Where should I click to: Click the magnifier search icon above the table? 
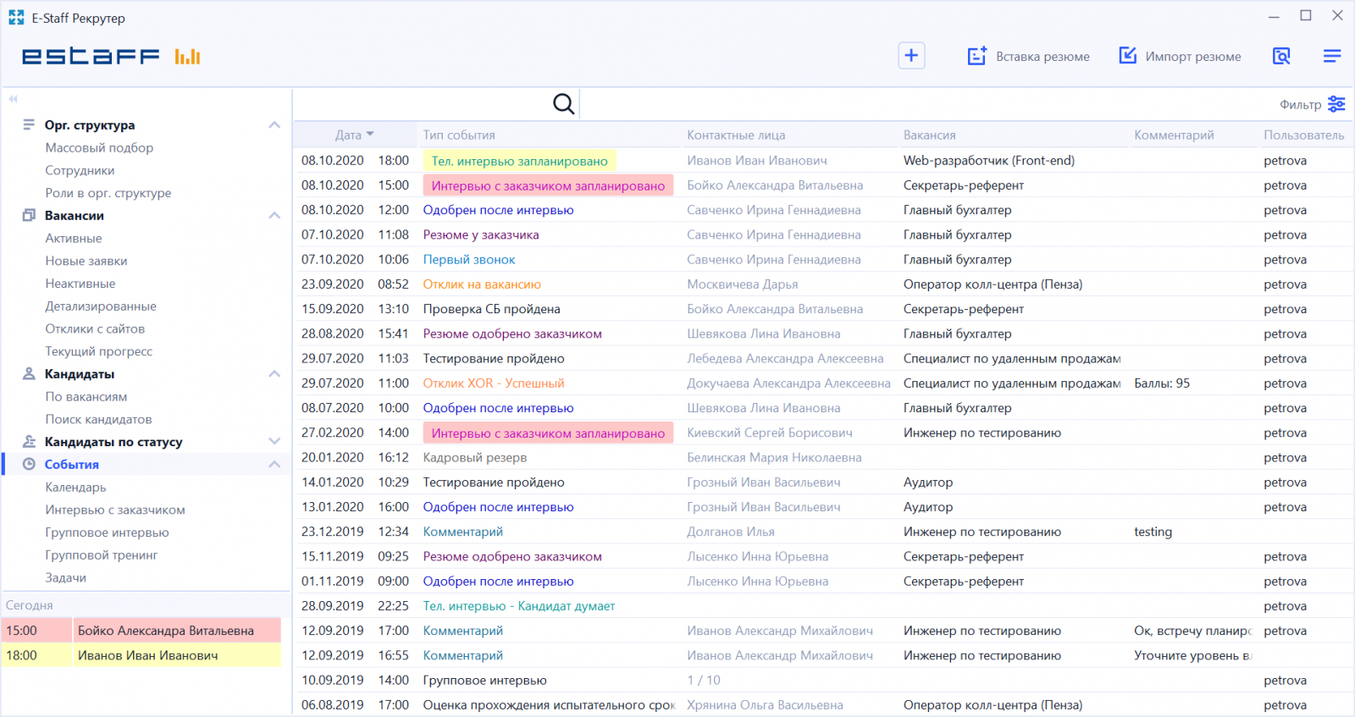pyautogui.click(x=563, y=104)
